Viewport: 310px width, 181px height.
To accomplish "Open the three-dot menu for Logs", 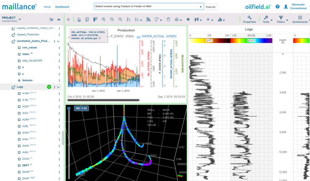I will [54, 87].
